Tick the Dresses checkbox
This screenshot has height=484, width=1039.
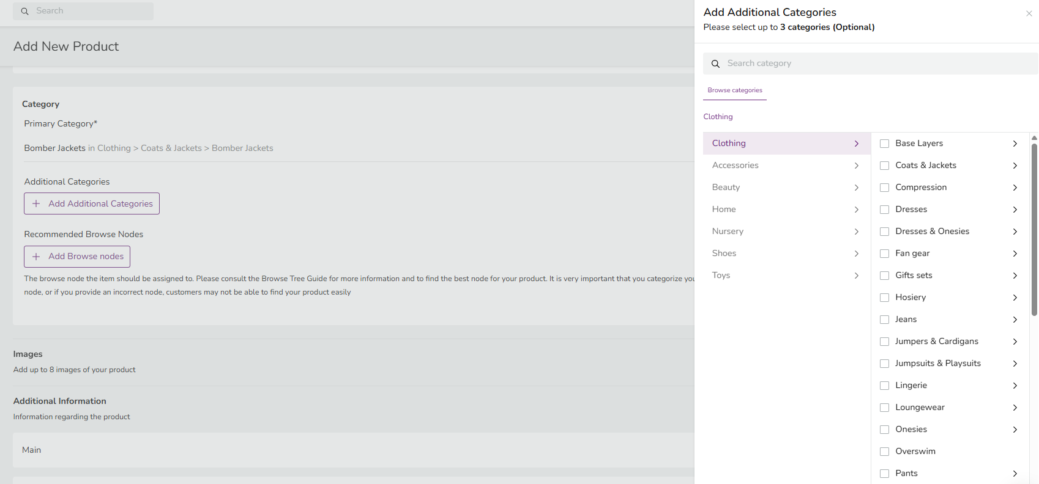tap(884, 210)
